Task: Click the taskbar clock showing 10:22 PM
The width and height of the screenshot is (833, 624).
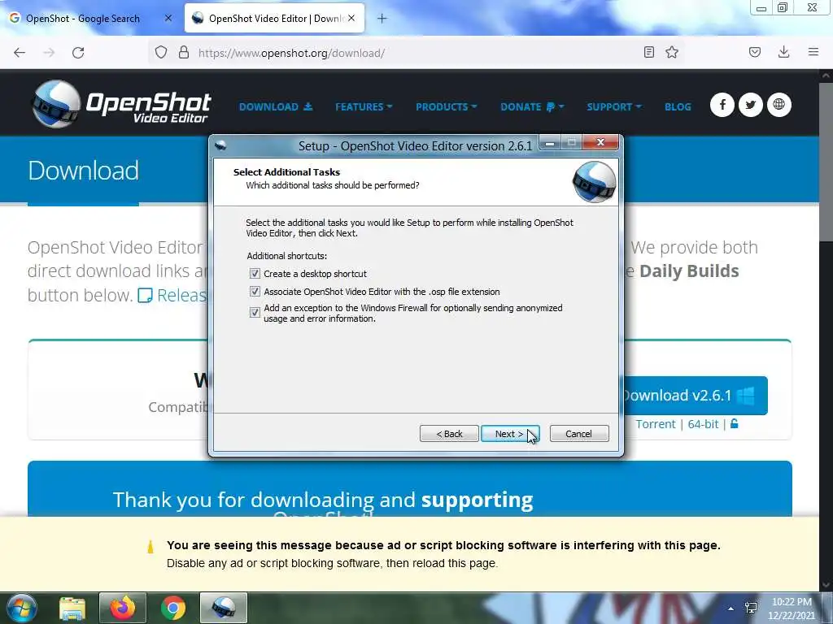Action: pyautogui.click(x=792, y=608)
